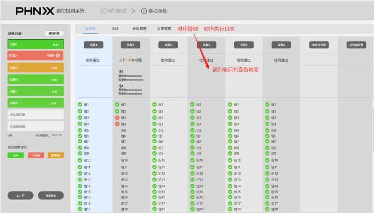This screenshot has height=214, width=374.
Task: Click step 1 circle icon 选择模型
Action: tap(103, 11)
